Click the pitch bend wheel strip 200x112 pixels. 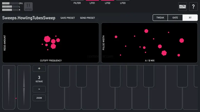pos(24,88)
